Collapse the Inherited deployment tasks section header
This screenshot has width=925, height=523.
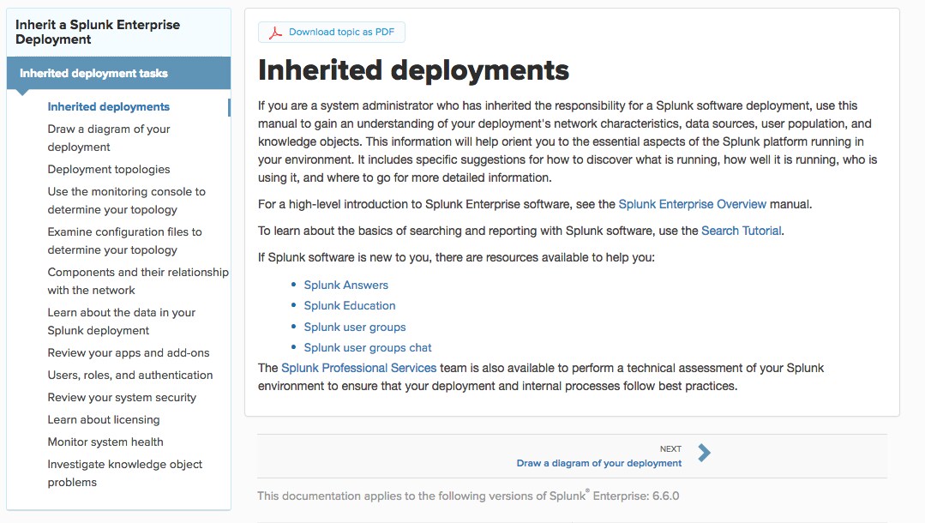coord(118,73)
